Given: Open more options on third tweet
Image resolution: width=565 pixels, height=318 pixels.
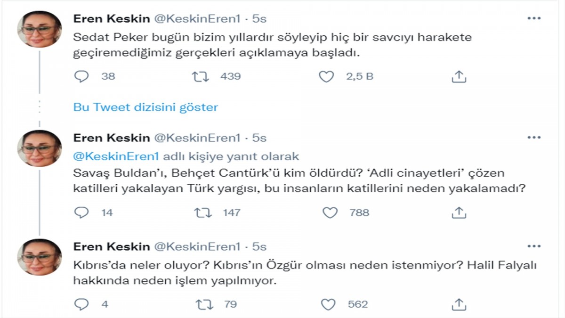Looking at the screenshot, I should click(533, 246).
